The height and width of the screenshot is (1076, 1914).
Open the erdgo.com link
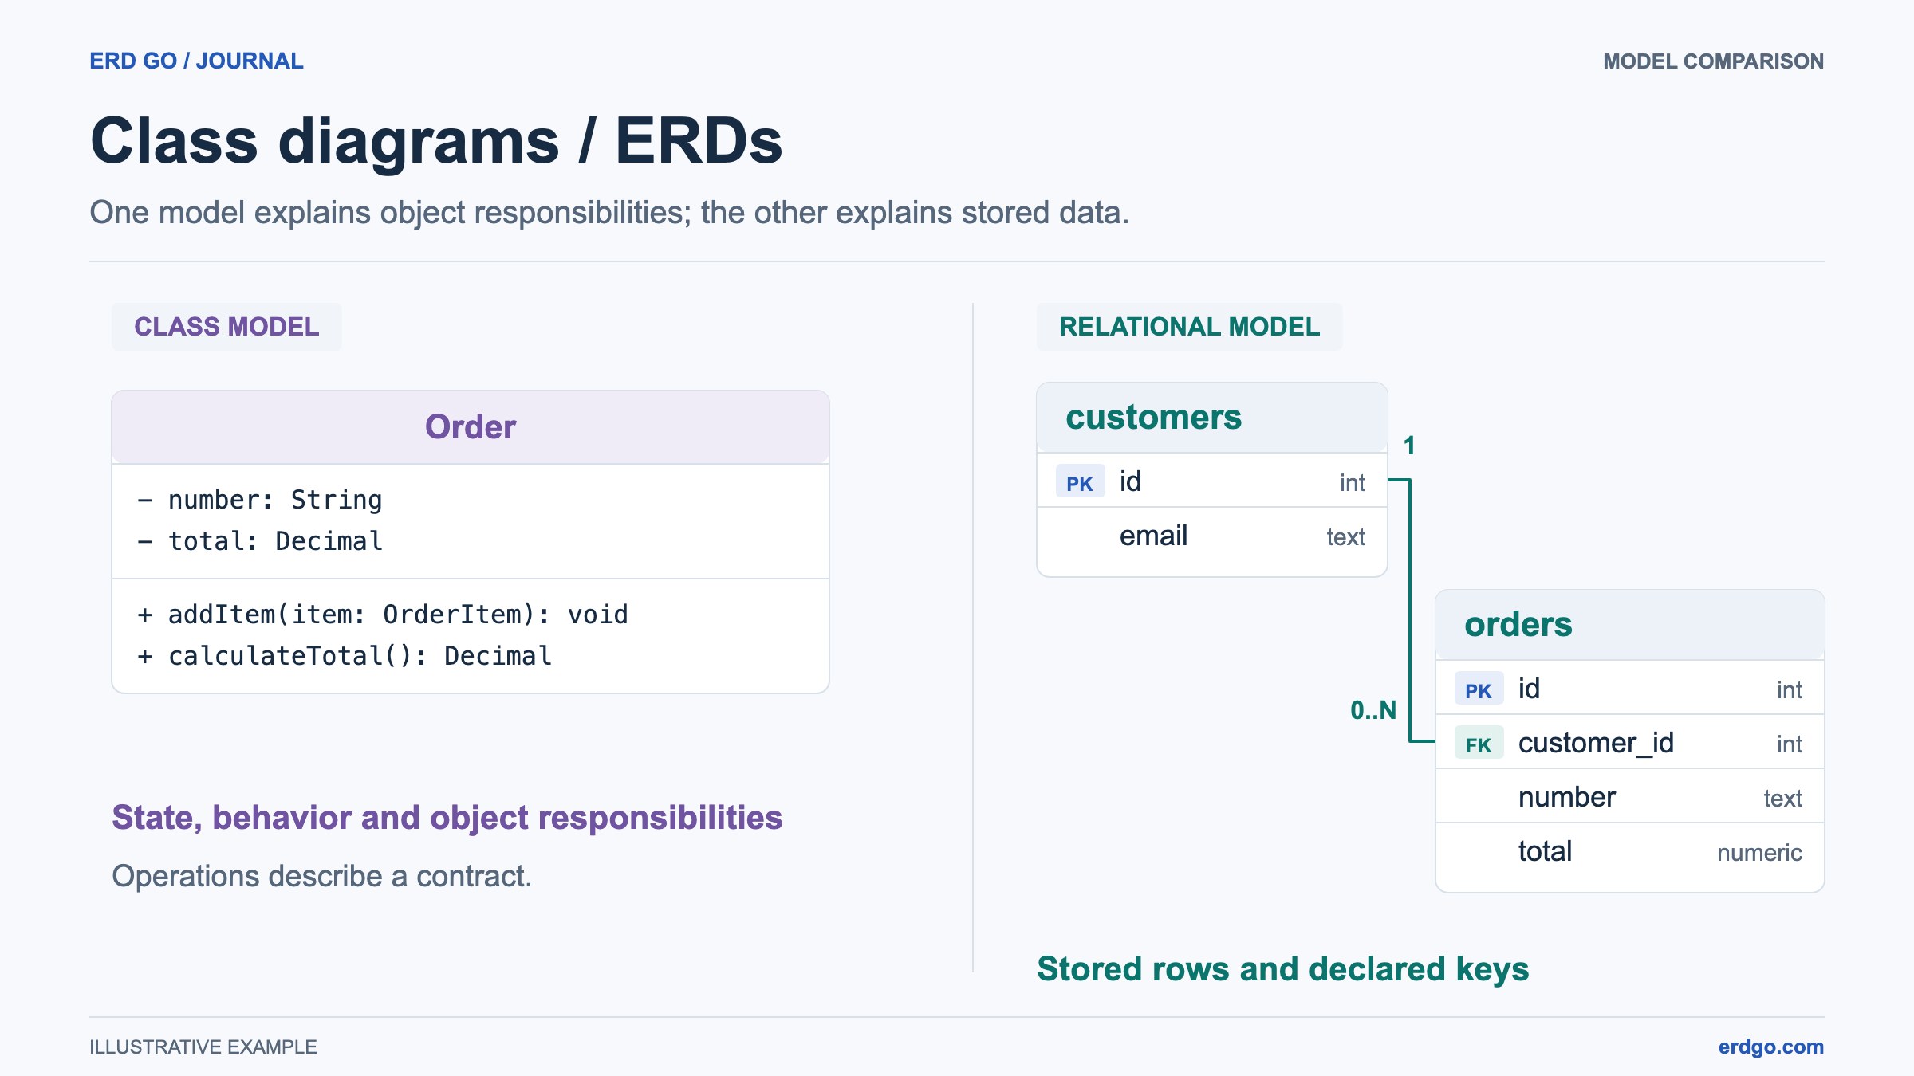[1770, 1047]
